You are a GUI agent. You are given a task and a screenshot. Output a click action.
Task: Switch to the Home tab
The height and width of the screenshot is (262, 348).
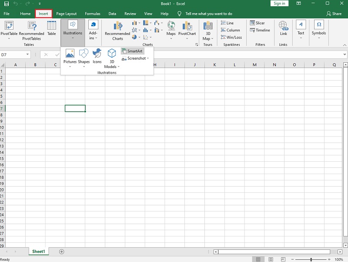click(25, 14)
